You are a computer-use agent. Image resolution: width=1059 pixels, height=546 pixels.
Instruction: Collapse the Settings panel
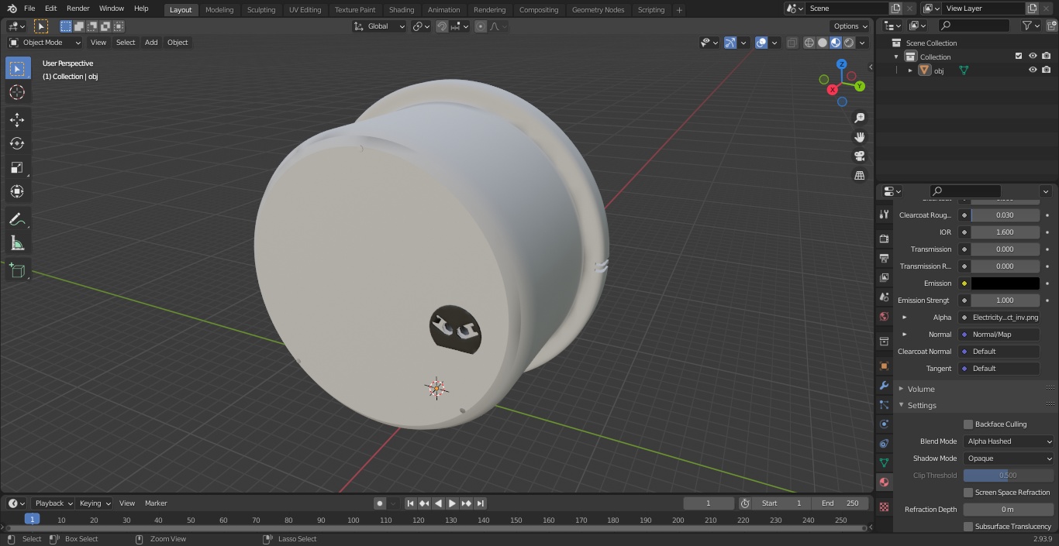922,406
